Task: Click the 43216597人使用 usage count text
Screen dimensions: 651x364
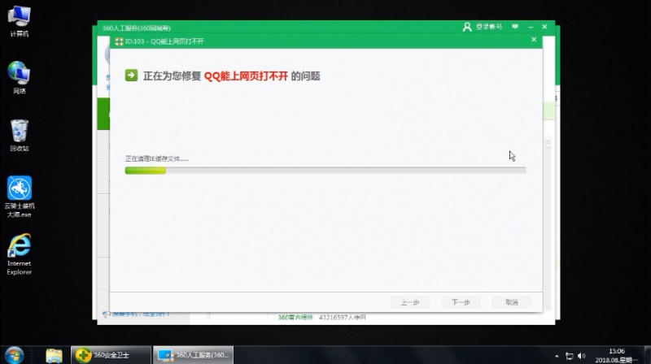Action: (x=342, y=318)
